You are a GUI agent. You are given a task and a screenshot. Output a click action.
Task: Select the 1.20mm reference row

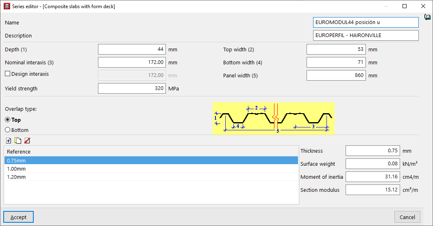click(x=151, y=177)
